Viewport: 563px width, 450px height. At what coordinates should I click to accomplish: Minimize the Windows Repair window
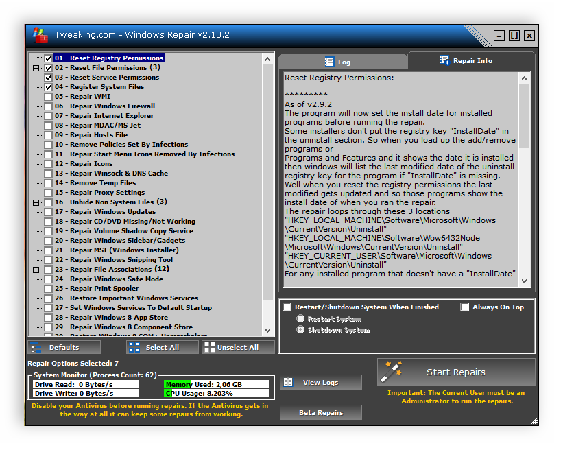click(499, 36)
